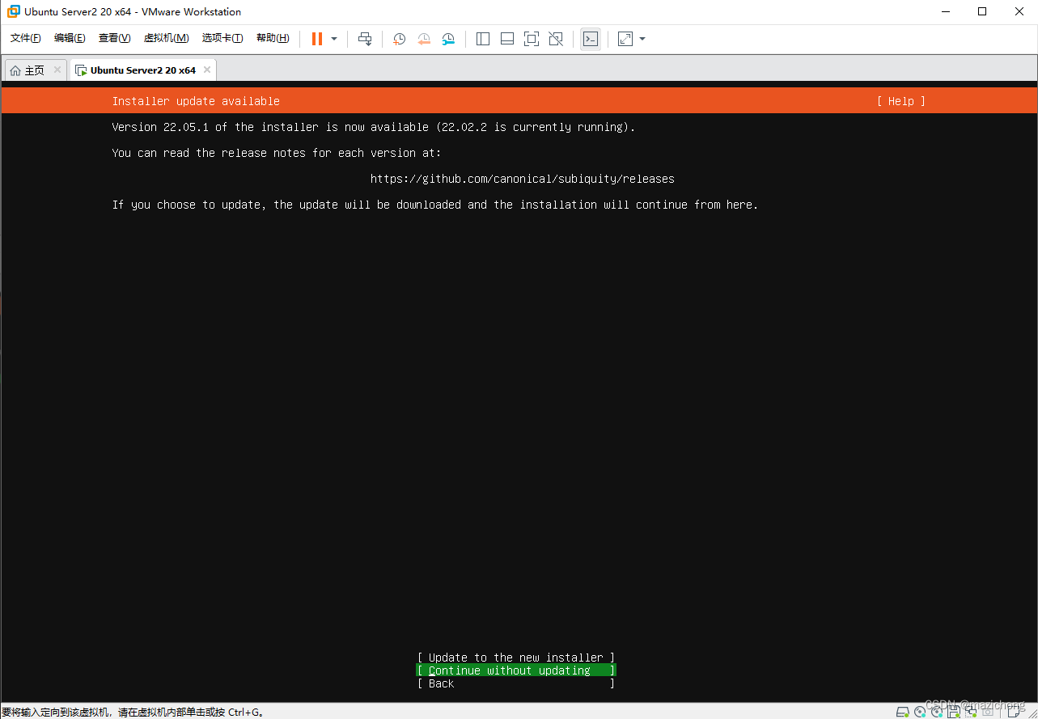Open the 选项卡(T) menu
Image resolution: width=1038 pixels, height=719 pixels.
tap(222, 38)
